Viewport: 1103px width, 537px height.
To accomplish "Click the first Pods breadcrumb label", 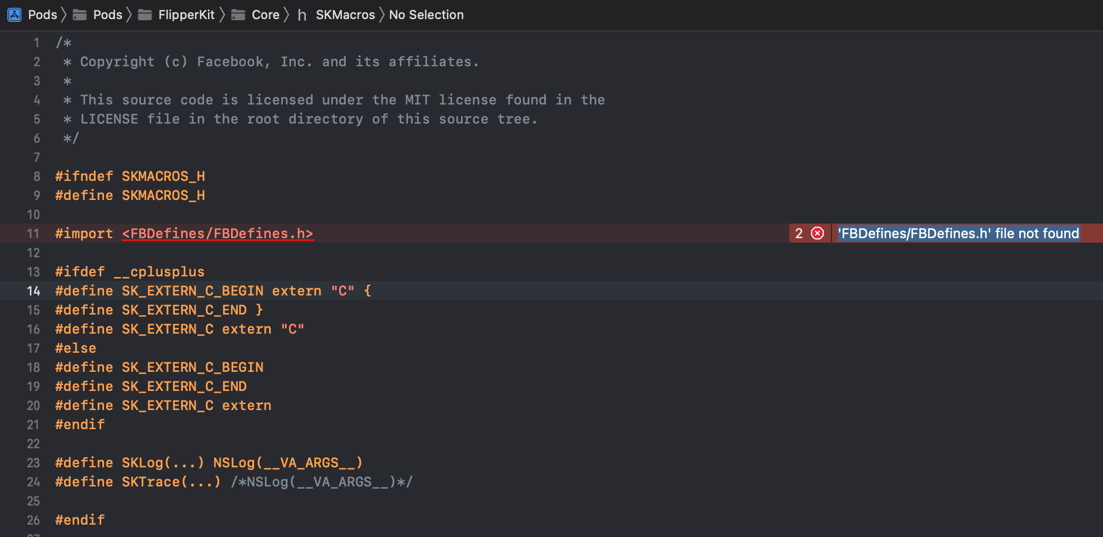I will pyautogui.click(x=43, y=15).
